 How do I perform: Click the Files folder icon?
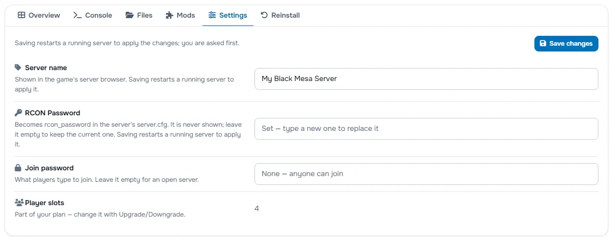pos(130,15)
